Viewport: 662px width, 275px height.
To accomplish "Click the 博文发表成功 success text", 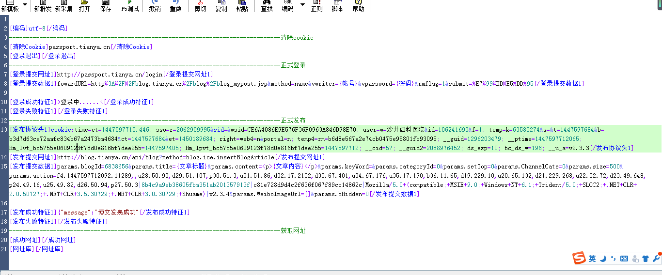I will [x=116, y=213].
